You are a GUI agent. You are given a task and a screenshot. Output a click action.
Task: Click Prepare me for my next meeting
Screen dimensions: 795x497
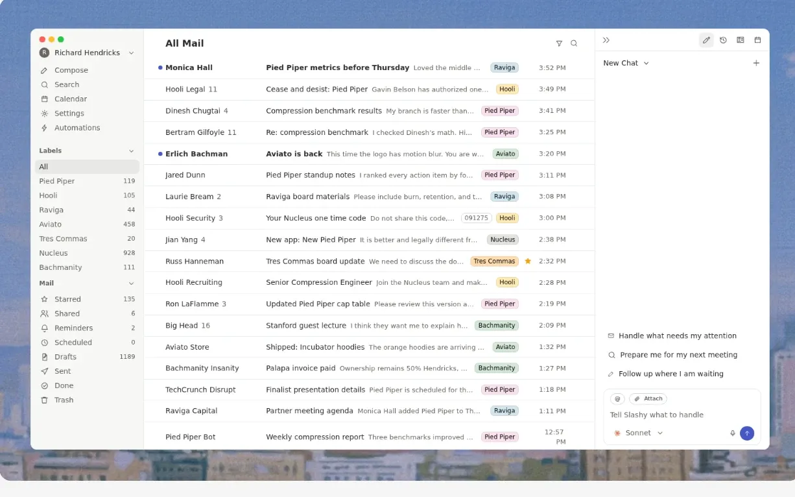tap(672, 355)
